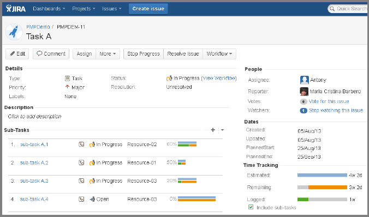The height and width of the screenshot is (217, 369).
Task: Click the Resolve Issue button
Action: tap(183, 54)
